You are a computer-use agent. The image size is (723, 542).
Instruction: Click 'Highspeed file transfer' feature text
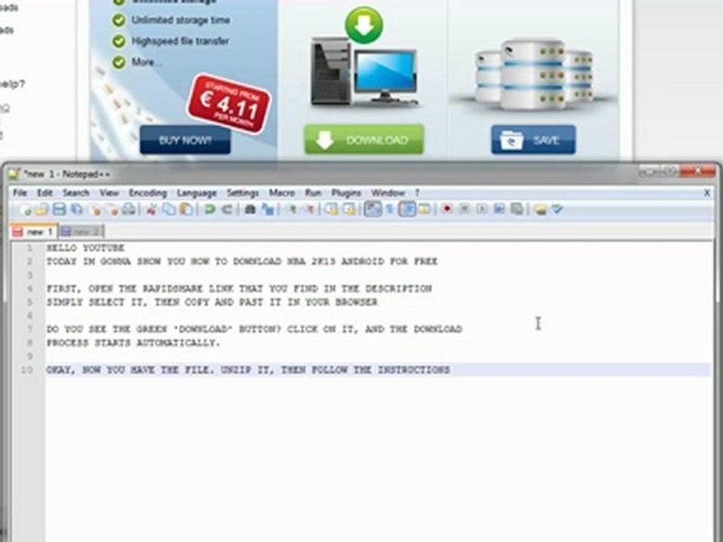pos(180,41)
